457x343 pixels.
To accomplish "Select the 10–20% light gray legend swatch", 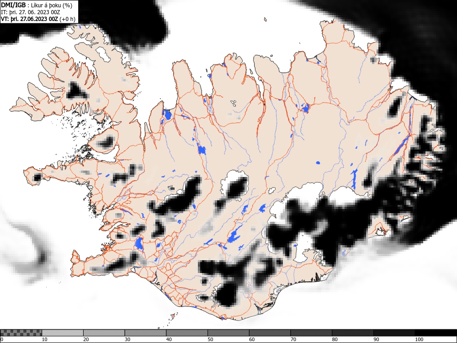I will (63, 333).
